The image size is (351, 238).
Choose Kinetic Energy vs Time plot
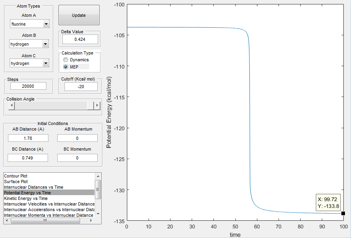[26, 198]
